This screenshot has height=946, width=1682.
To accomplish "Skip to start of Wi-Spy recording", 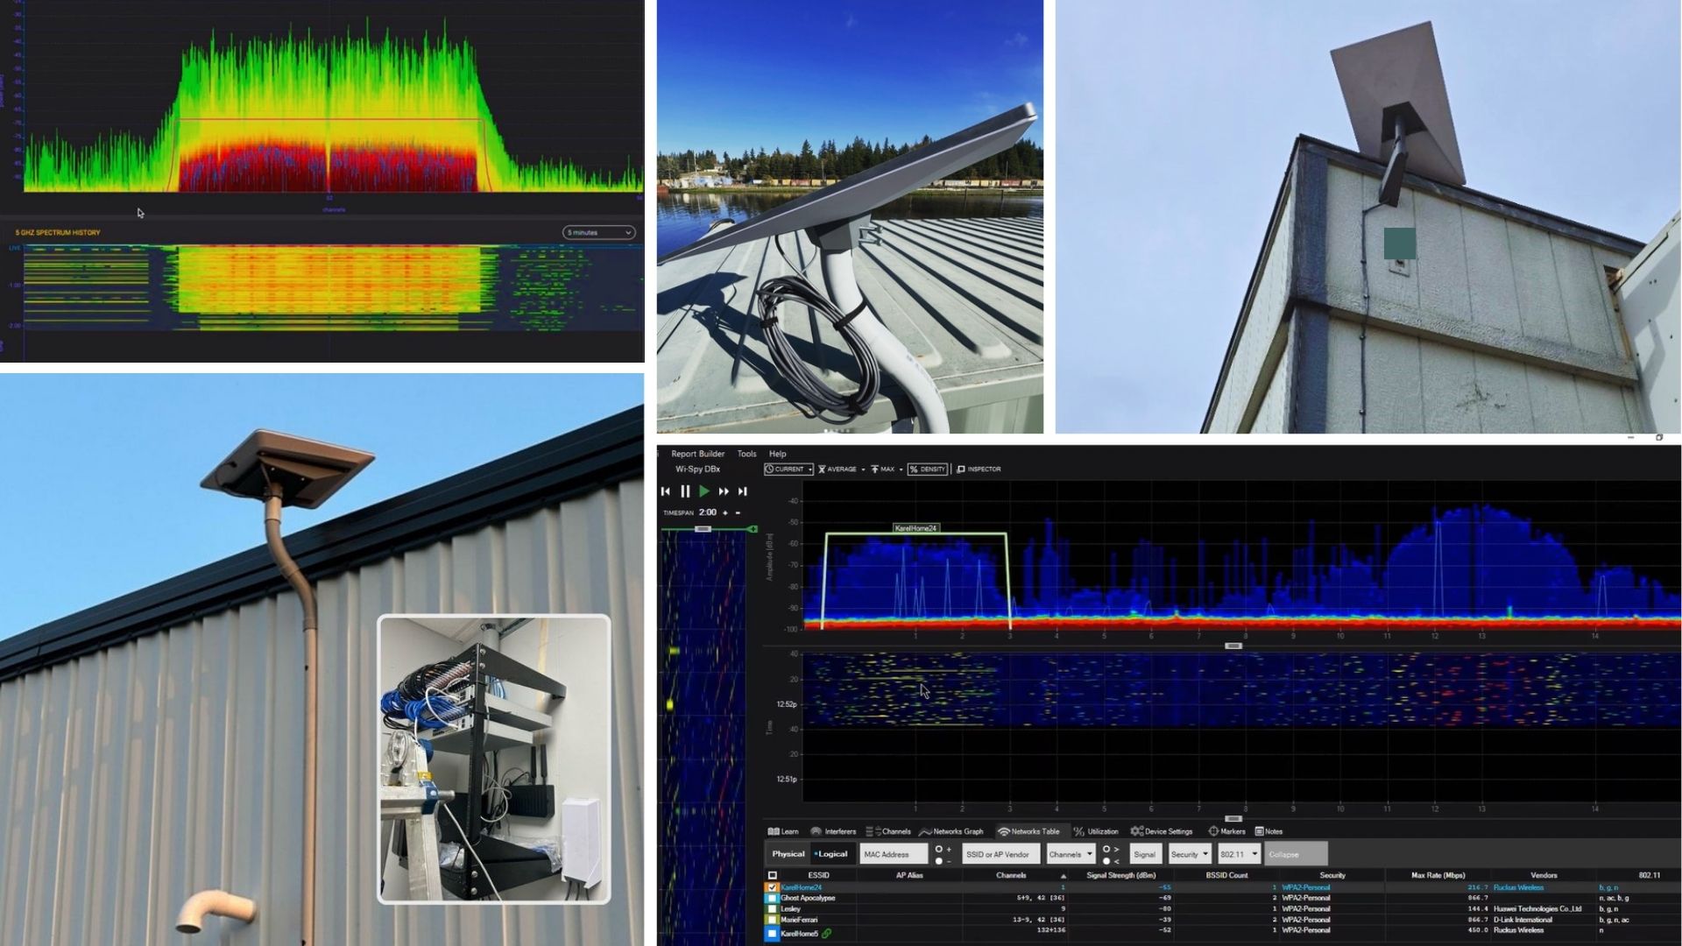I will pyautogui.click(x=666, y=491).
